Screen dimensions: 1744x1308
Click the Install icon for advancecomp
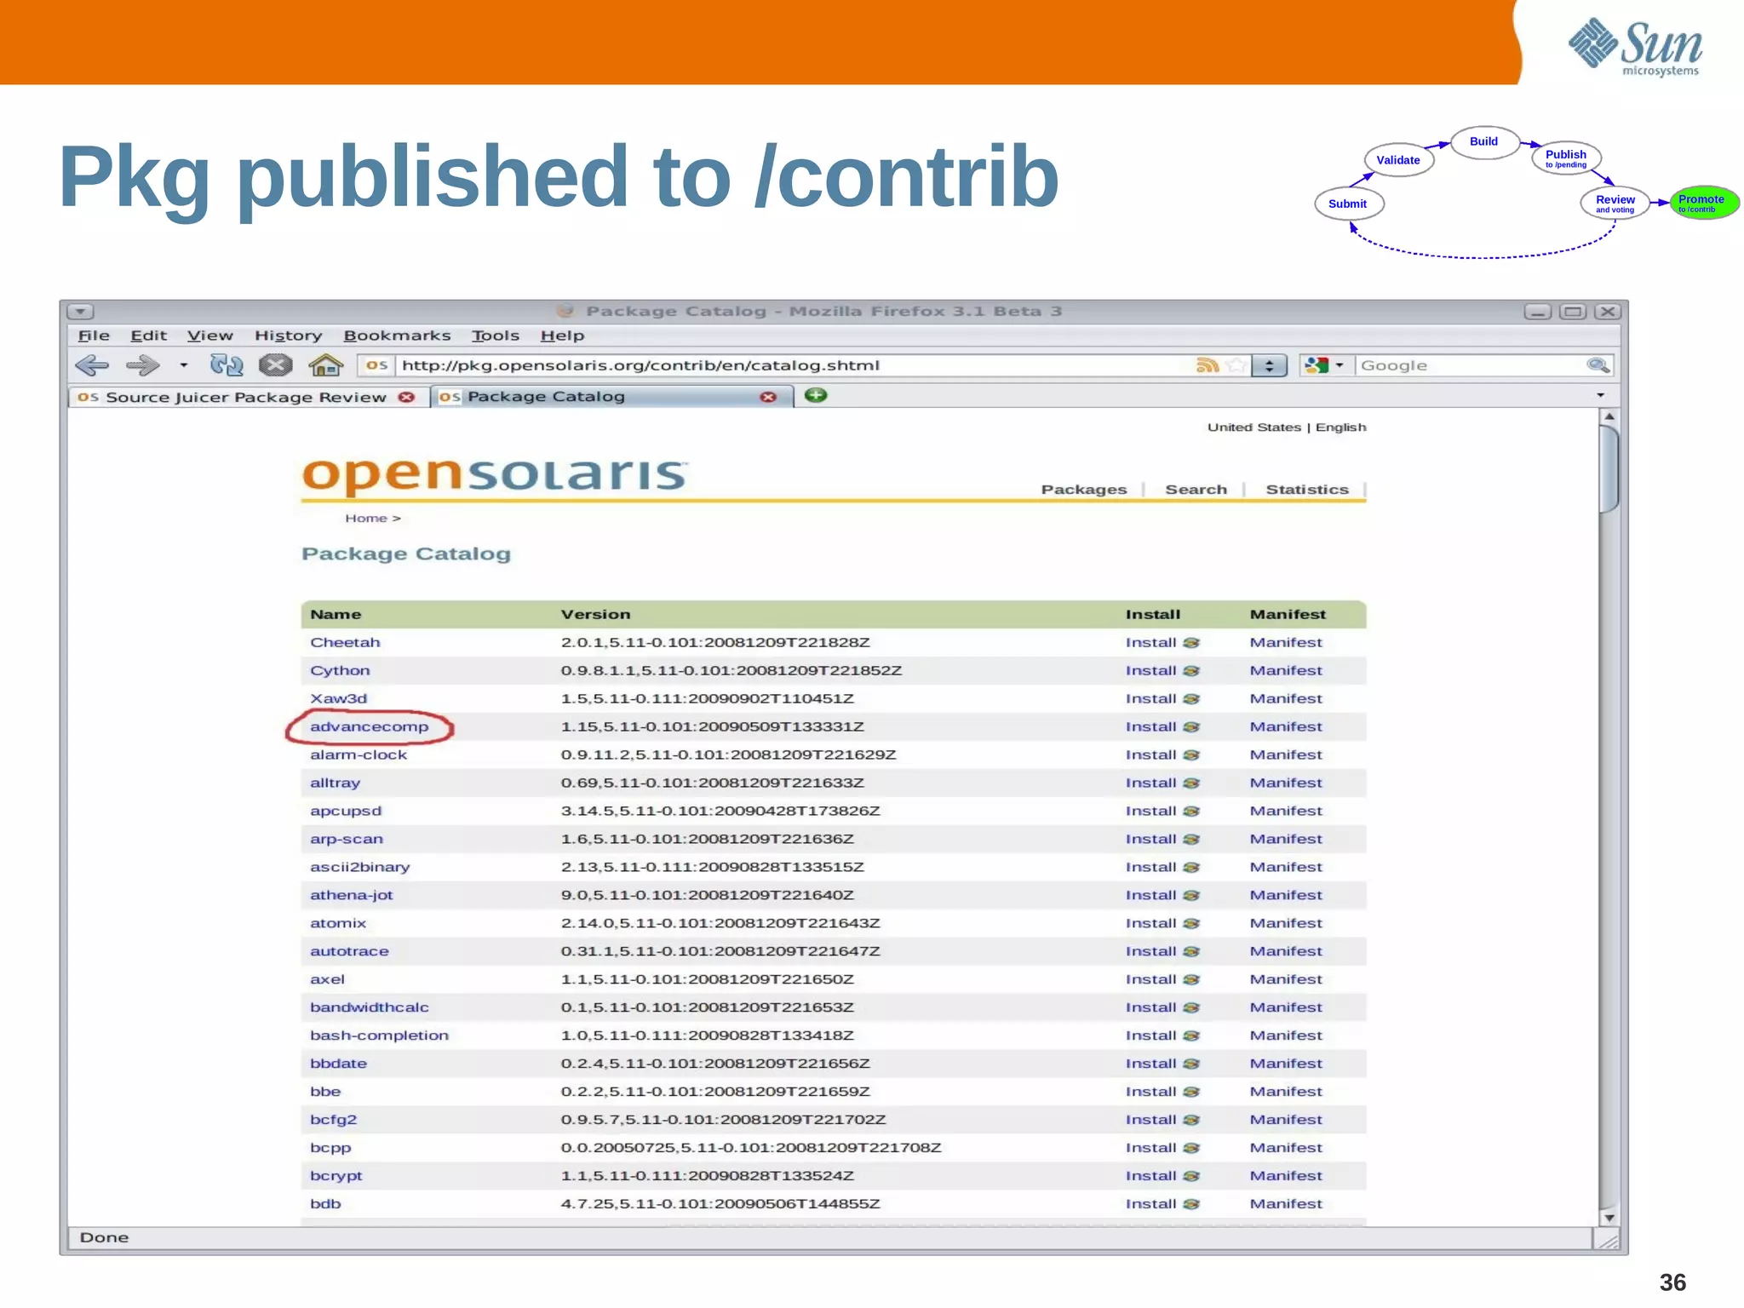click(x=1191, y=727)
